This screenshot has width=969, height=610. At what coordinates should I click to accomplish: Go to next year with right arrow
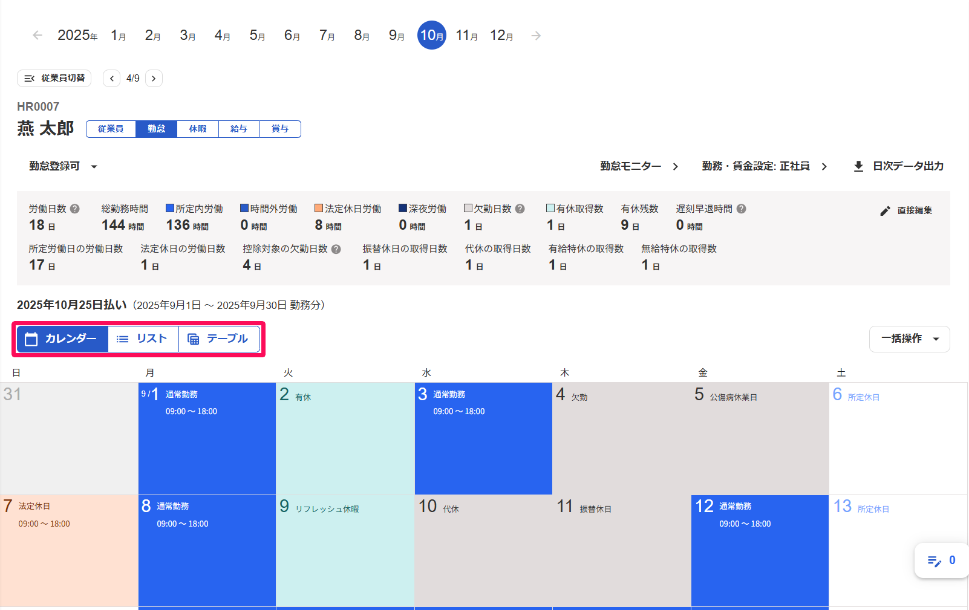[536, 36]
